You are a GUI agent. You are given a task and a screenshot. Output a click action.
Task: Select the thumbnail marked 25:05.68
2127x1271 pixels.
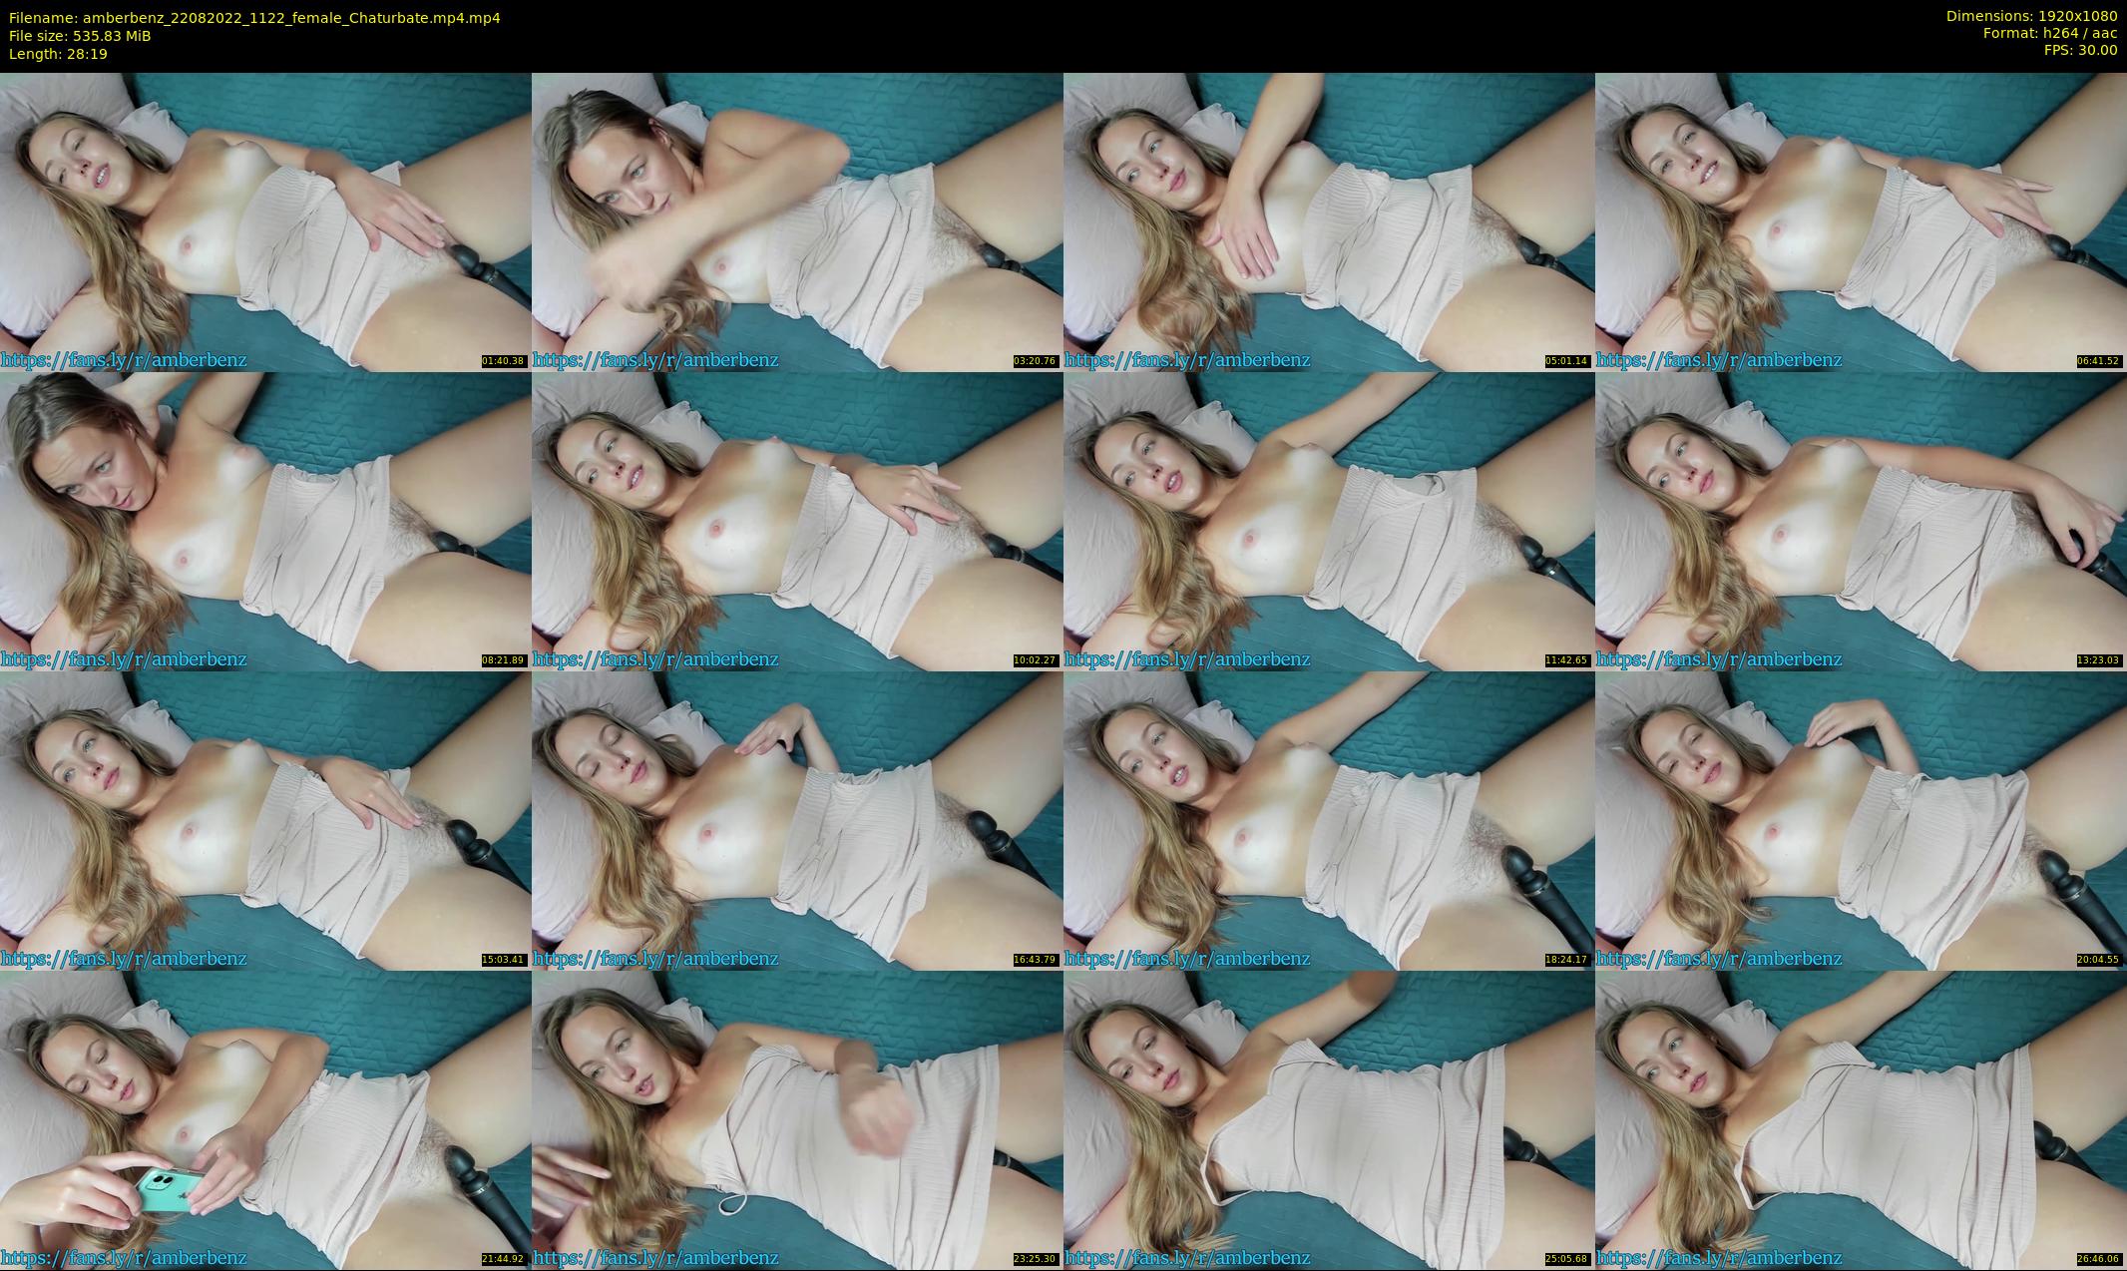pyautogui.click(x=1329, y=1119)
